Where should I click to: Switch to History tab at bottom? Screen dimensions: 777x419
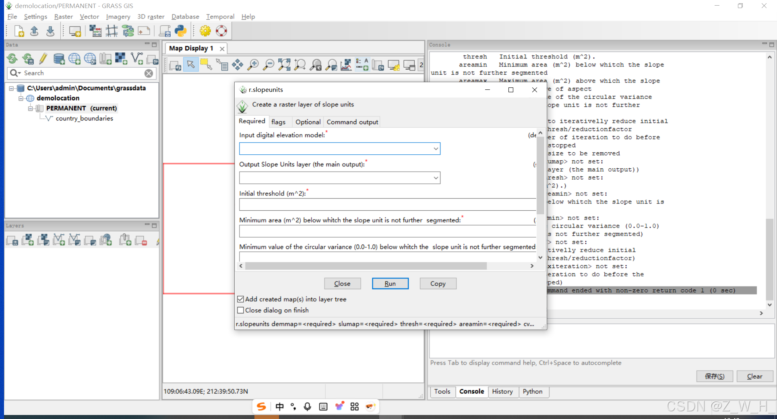502,392
